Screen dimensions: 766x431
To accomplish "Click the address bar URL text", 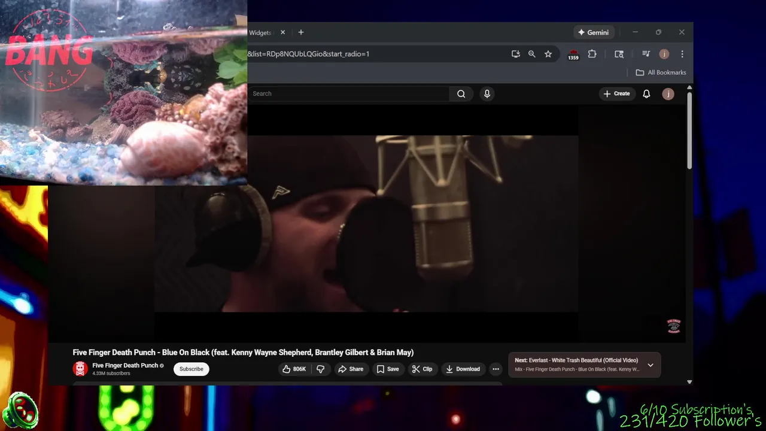I will 309,54.
